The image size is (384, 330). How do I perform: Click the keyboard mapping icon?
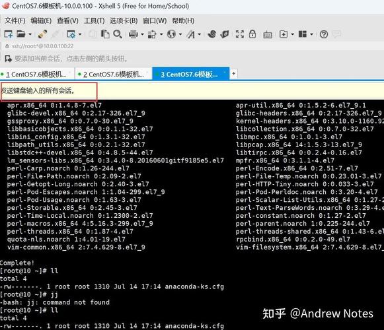click(x=268, y=35)
